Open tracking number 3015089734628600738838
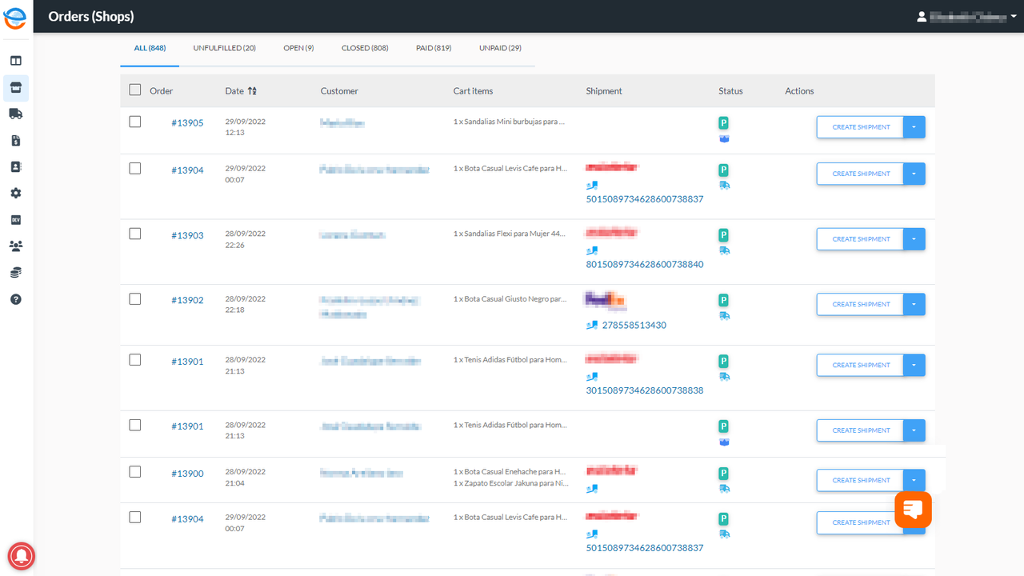This screenshot has width=1024, height=576. click(x=645, y=390)
